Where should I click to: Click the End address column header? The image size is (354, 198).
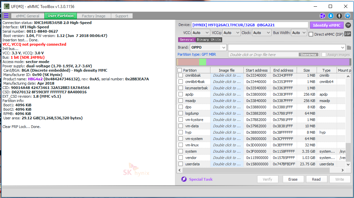tap(283, 70)
